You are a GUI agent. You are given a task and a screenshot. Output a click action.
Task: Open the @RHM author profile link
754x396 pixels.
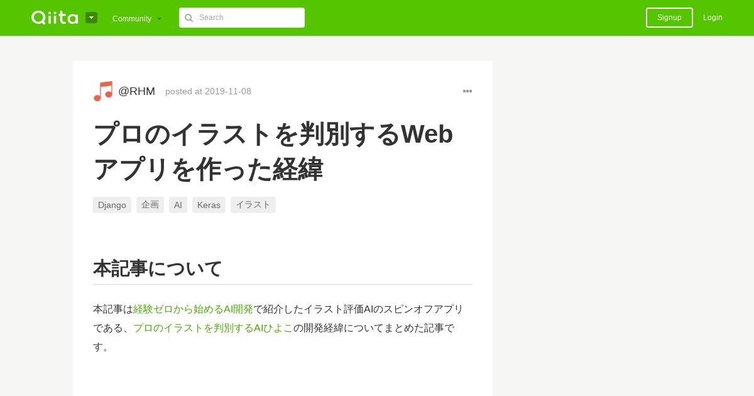[136, 91]
